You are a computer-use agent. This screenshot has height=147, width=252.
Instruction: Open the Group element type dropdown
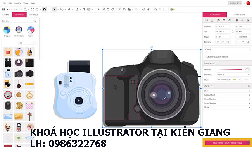click(x=228, y=50)
